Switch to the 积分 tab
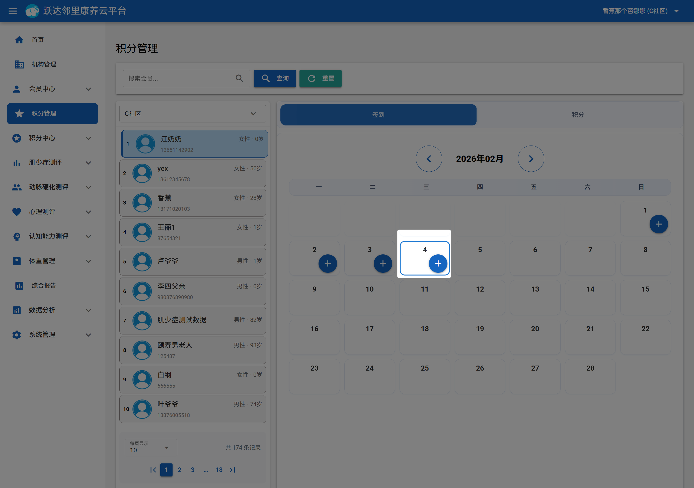Screen dimensions: 694x488 pyautogui.click(x=578, y=115)
